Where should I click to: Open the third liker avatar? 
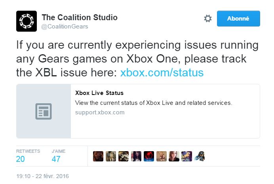[x=124, y=156]
